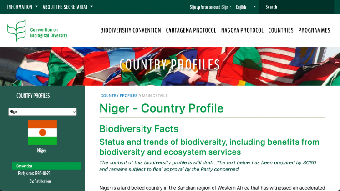Open the Biodiversity Convention menu
The image size is (340, 191).
(x=131, y=30)
